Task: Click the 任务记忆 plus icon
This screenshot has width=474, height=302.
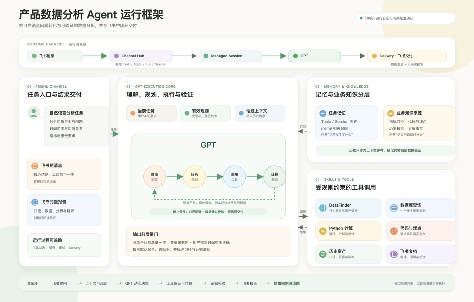Action: [323, 113]
